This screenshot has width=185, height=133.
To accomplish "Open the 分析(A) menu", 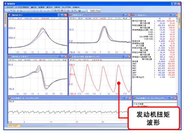I will pos(57,7).
